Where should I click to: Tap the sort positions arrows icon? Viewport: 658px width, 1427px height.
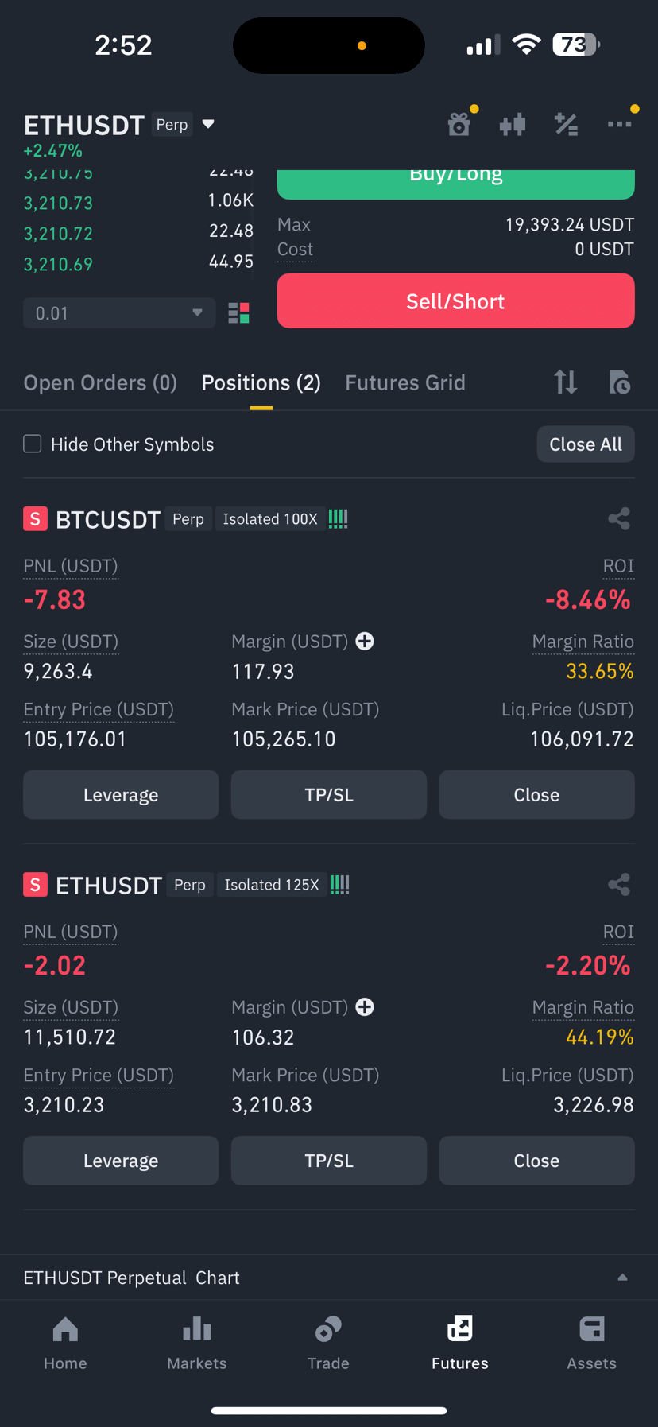pyautogui.click(x=566, y=382)
